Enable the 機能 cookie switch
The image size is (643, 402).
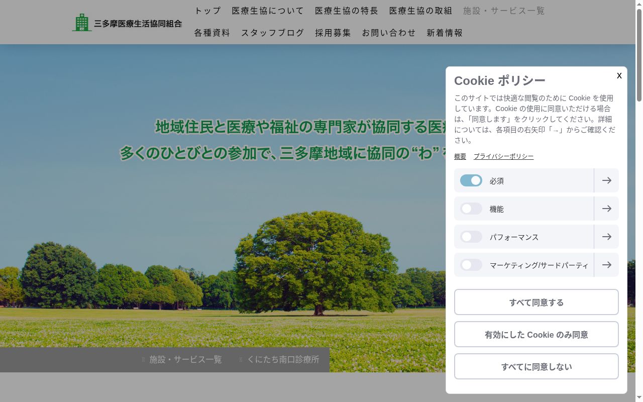(471, 209)
